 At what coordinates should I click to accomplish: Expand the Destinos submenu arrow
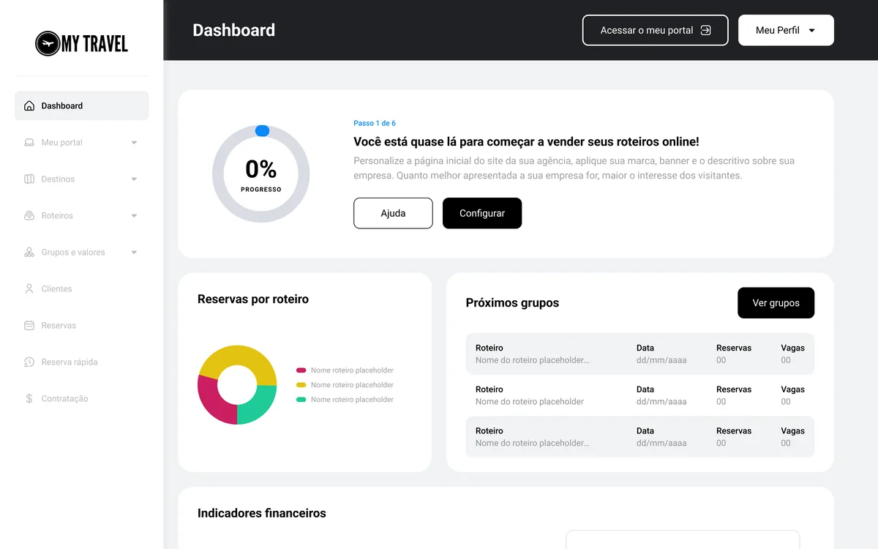click(134, 179)
